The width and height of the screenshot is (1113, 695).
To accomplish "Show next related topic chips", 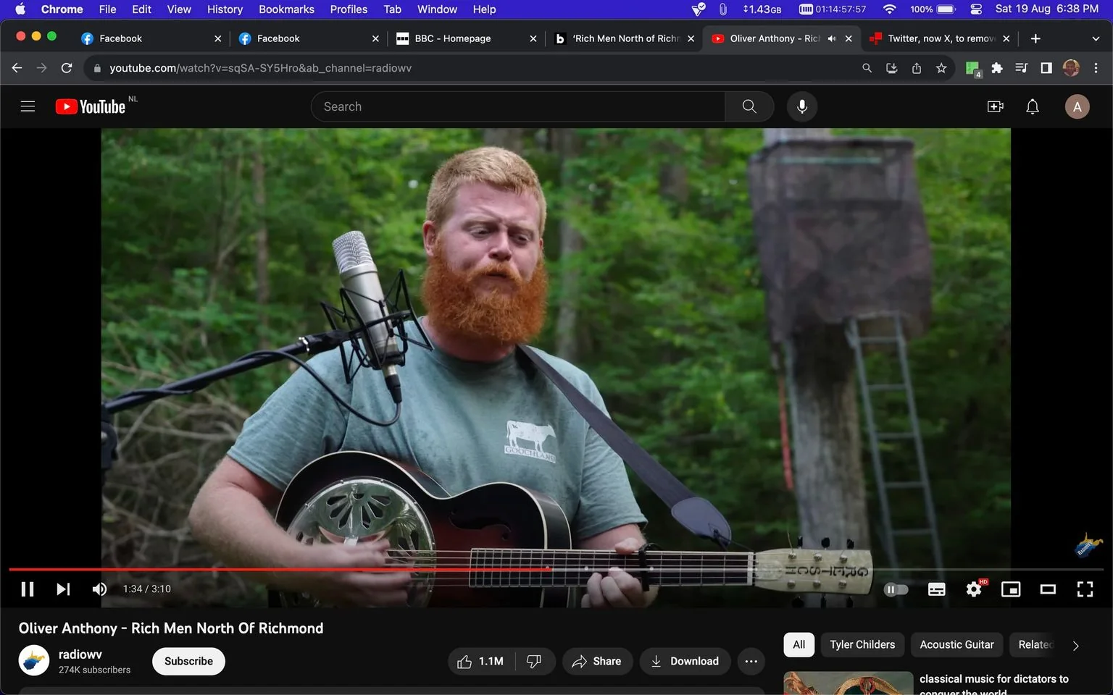I will (x=1075, y=646).
